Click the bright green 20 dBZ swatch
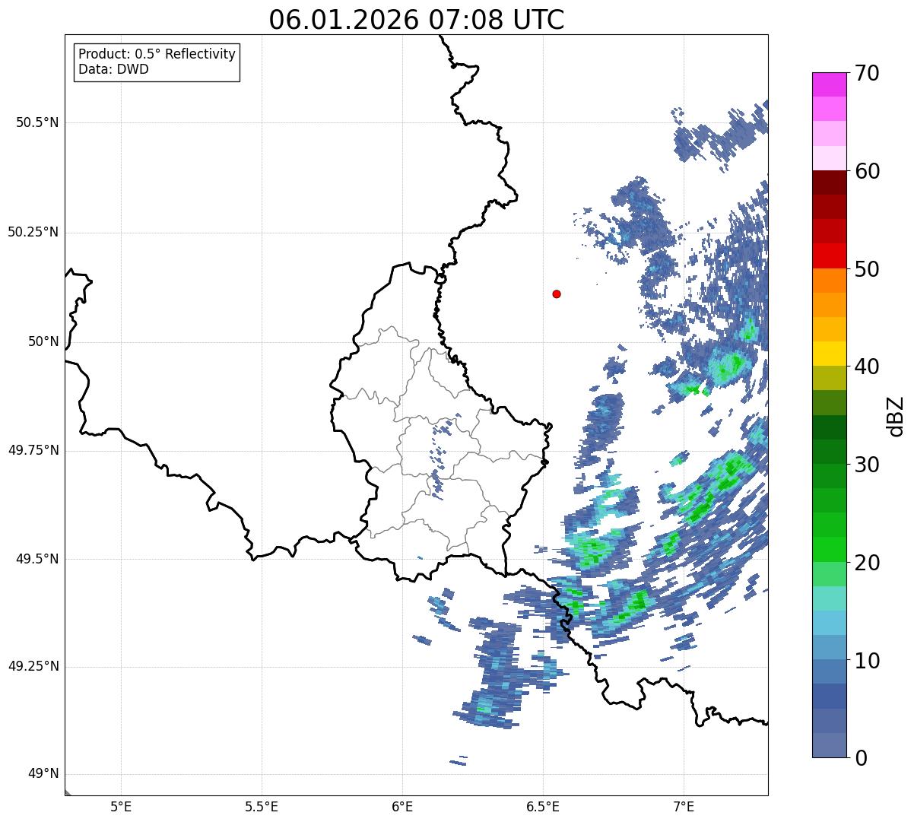 click(x=830, y=549)
